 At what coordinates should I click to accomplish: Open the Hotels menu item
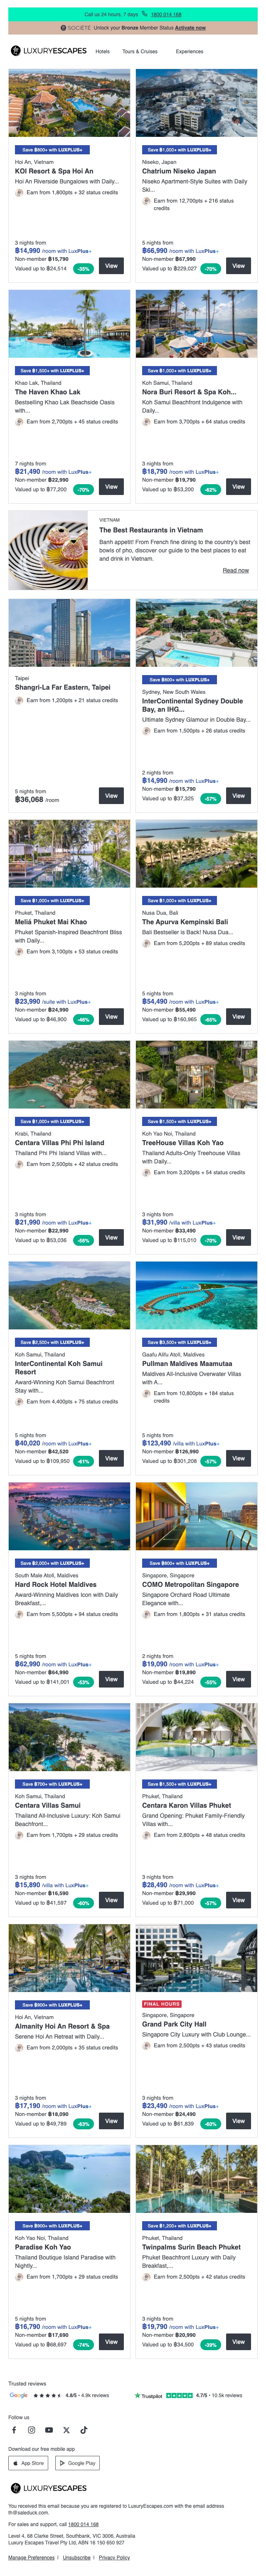[103, 51]
